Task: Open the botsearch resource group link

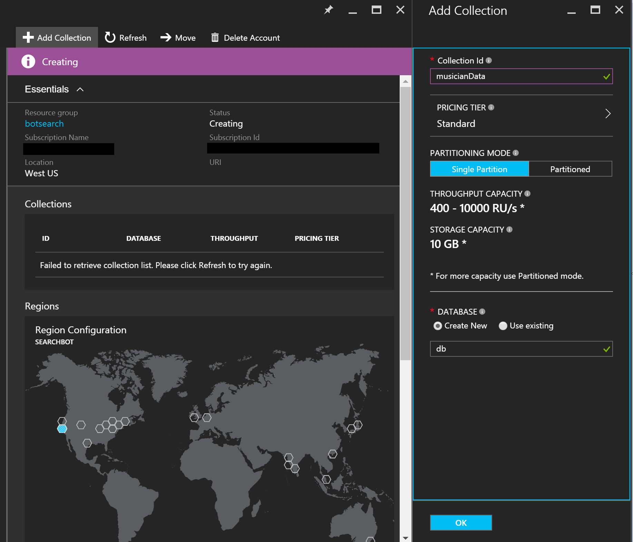Action: pos(44,124)
